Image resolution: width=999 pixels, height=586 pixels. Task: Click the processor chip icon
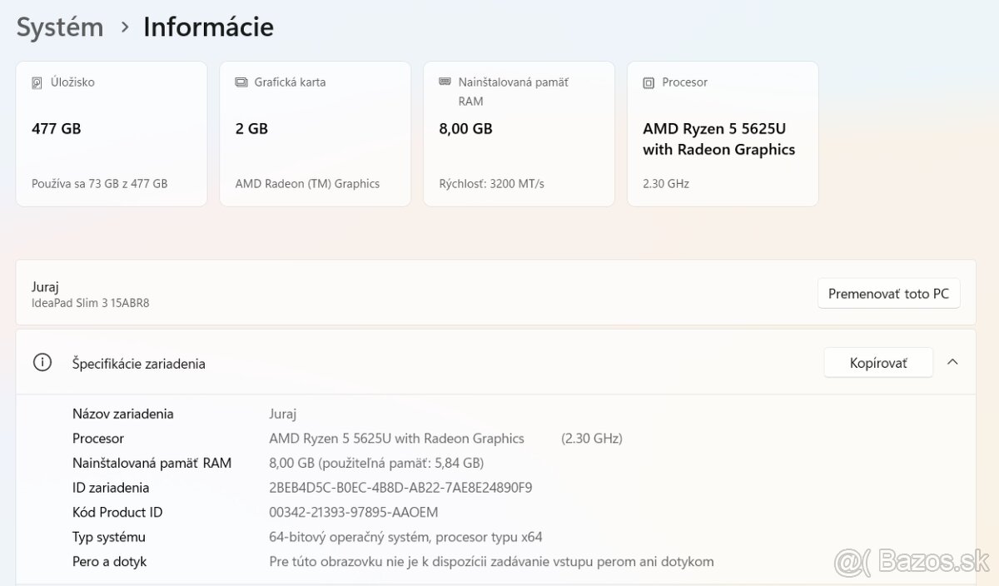(649, 82)
